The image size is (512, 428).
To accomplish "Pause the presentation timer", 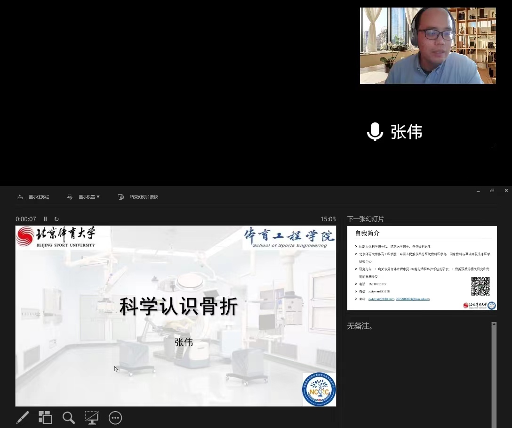I will [x=45, y=219].
